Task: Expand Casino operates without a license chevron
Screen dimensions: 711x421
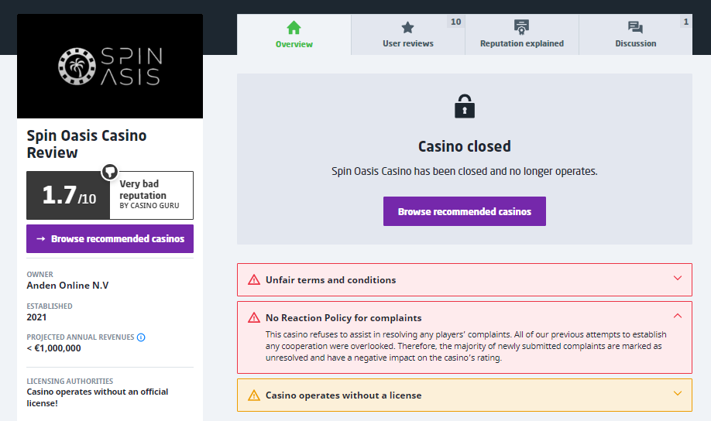Action: pos(677,395)
